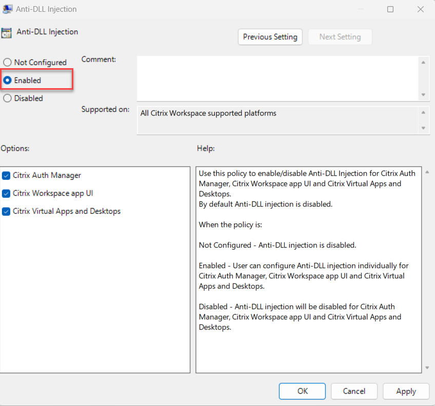
Task: Select the Not Configured option
Action: point(7,63)
